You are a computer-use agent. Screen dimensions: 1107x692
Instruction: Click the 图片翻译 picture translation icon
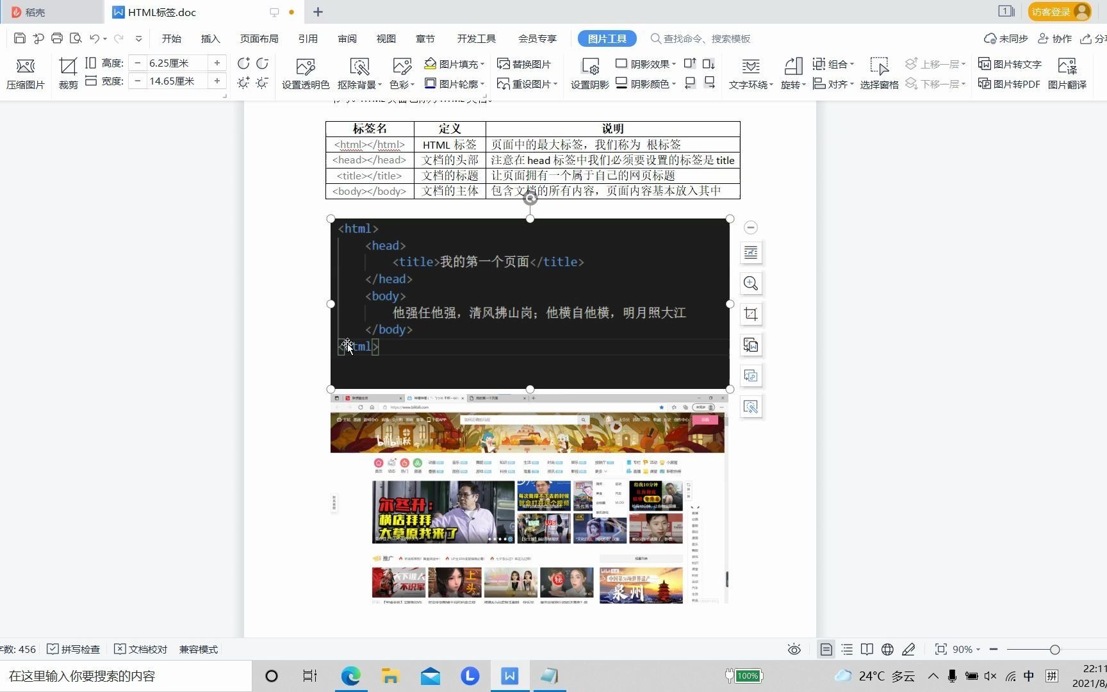point(1067,72)
